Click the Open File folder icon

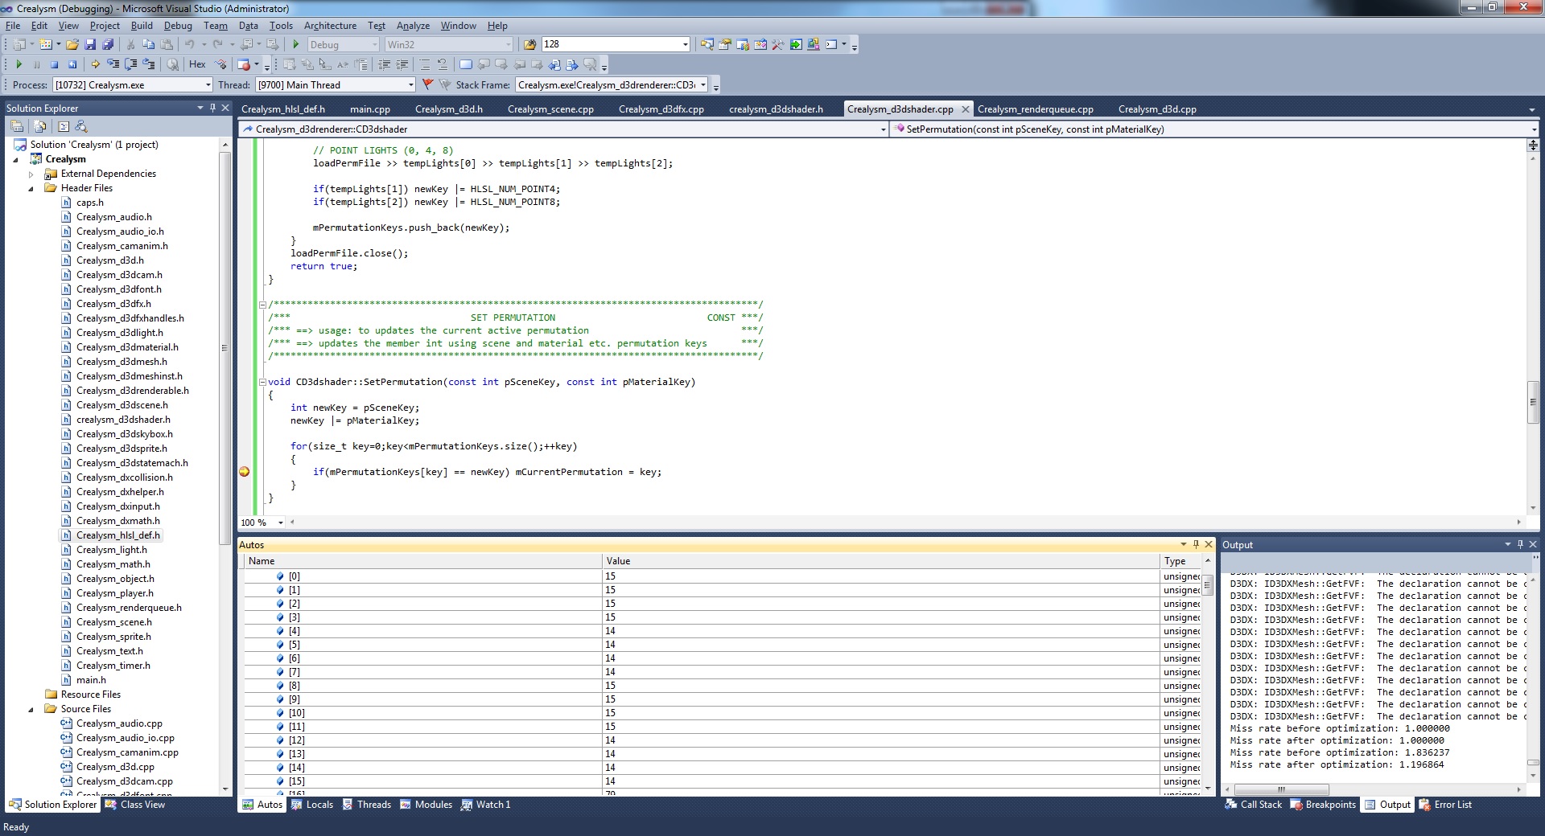click(72, 44)
